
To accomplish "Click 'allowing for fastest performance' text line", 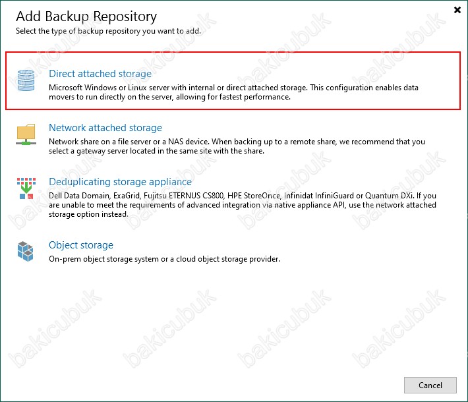I will click(x=169, y=97).
